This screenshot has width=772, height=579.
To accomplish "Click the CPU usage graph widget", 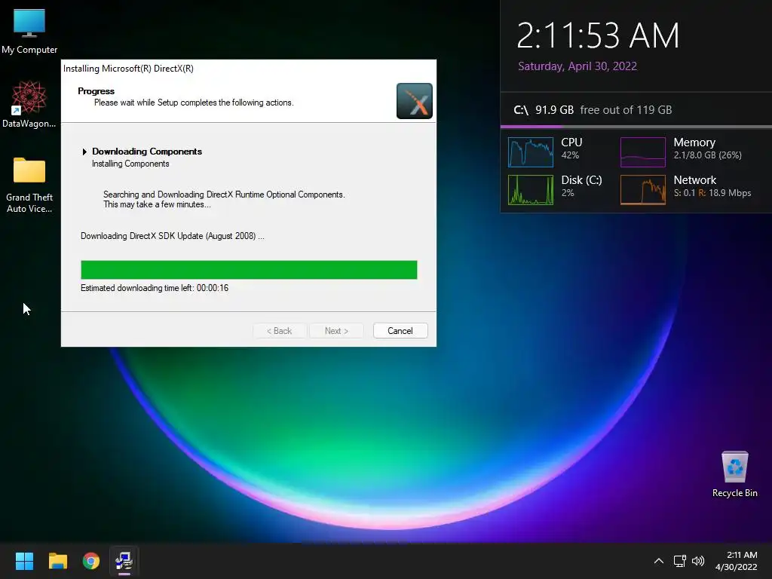I will (530, 152).
